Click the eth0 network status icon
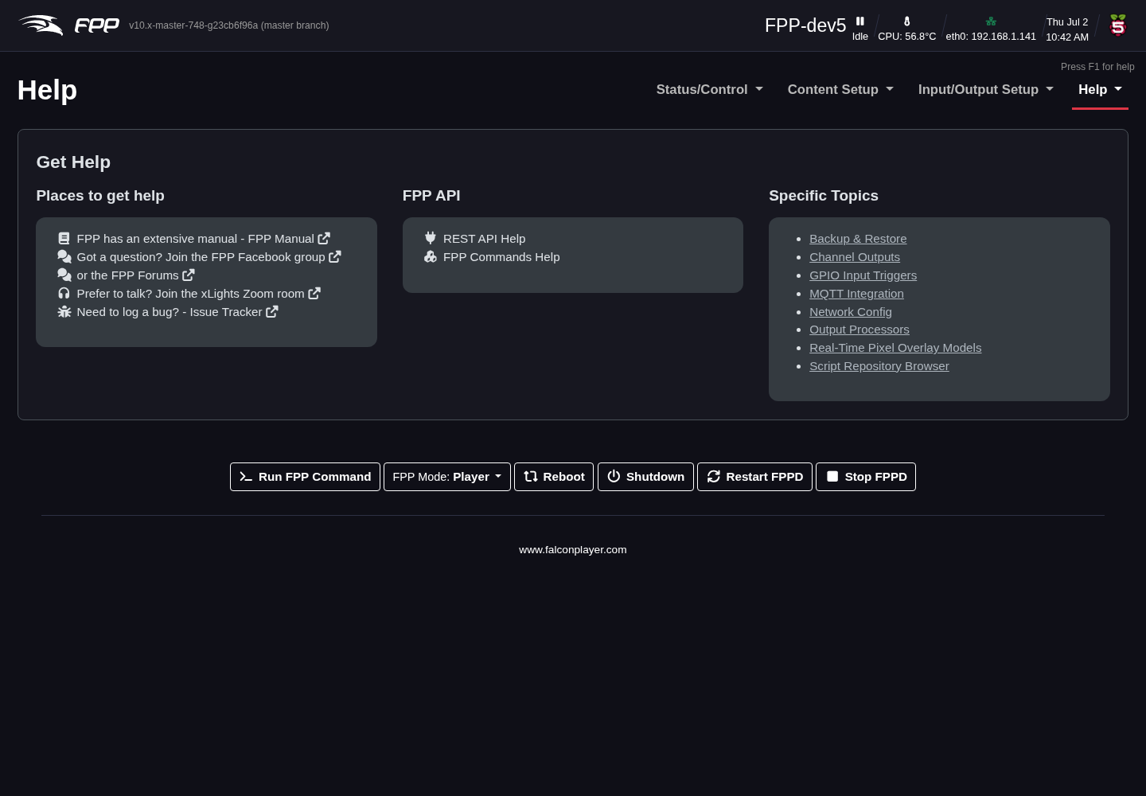This screenshot has width=1146, height=796. pyautogui.click(x=991, y=21)
